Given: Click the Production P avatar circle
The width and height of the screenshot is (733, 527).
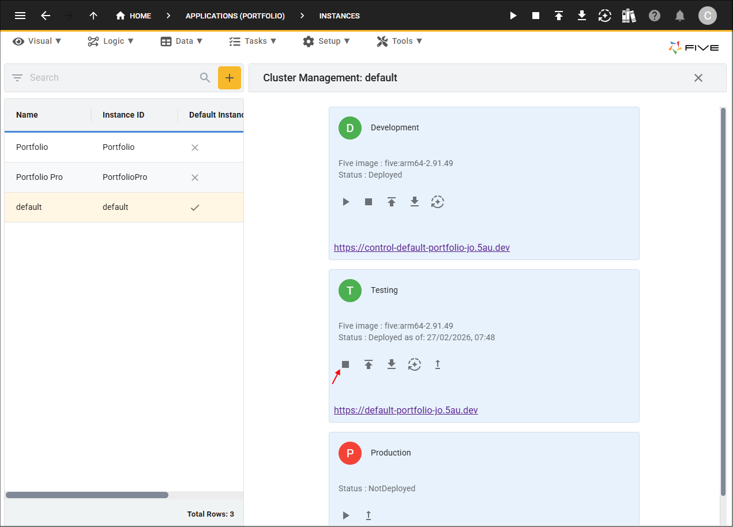Looking at the screenshot, I should 350,453.
